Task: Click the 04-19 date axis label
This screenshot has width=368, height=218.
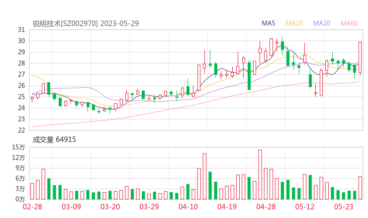Action: (227, 207)
